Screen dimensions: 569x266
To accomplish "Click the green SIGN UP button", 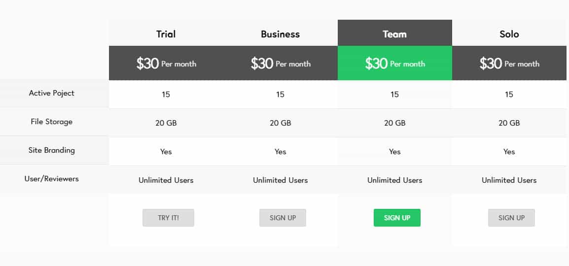I will 397,218.
